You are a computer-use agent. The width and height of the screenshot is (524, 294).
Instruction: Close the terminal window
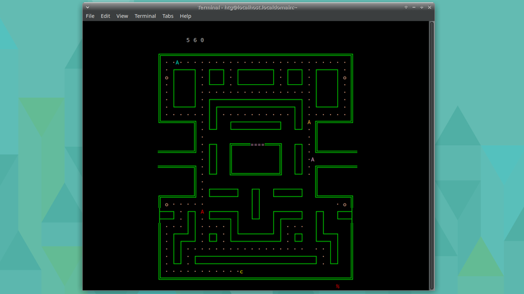pyautogui.click(x=430, y=8)
